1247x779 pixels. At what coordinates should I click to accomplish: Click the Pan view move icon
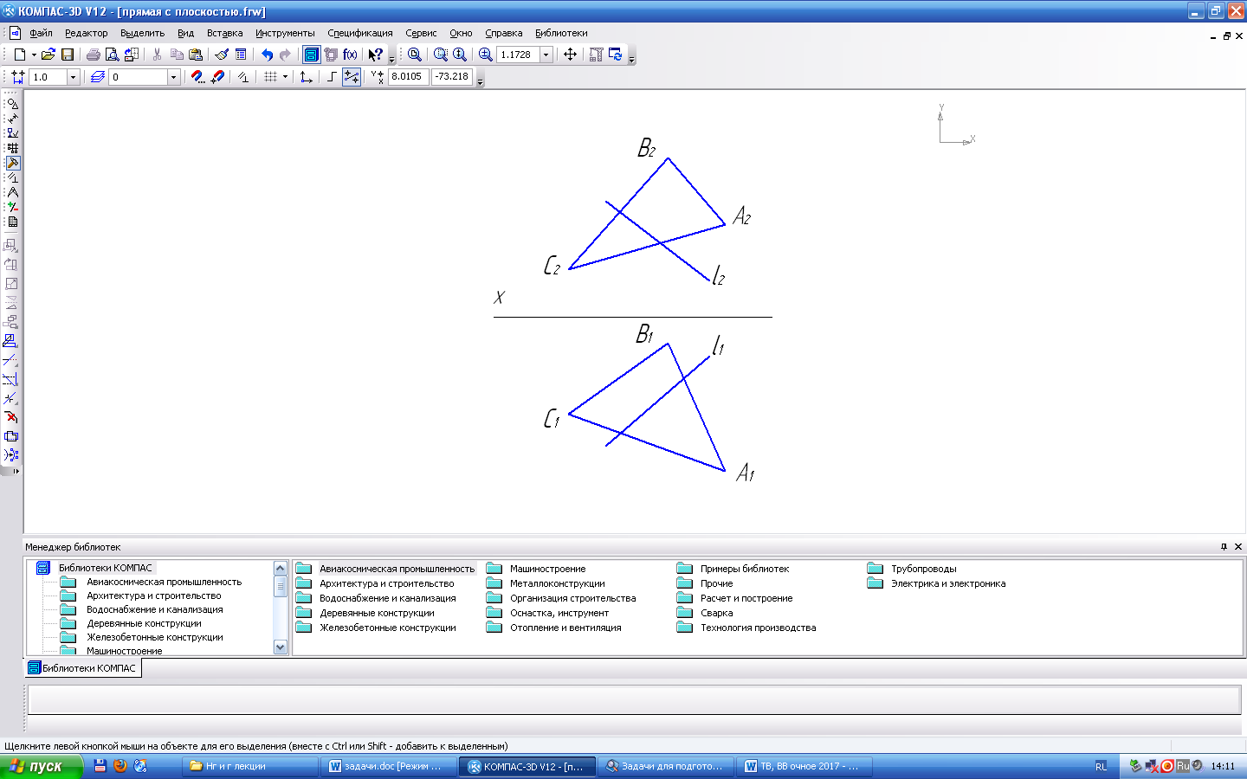[570, 55]
